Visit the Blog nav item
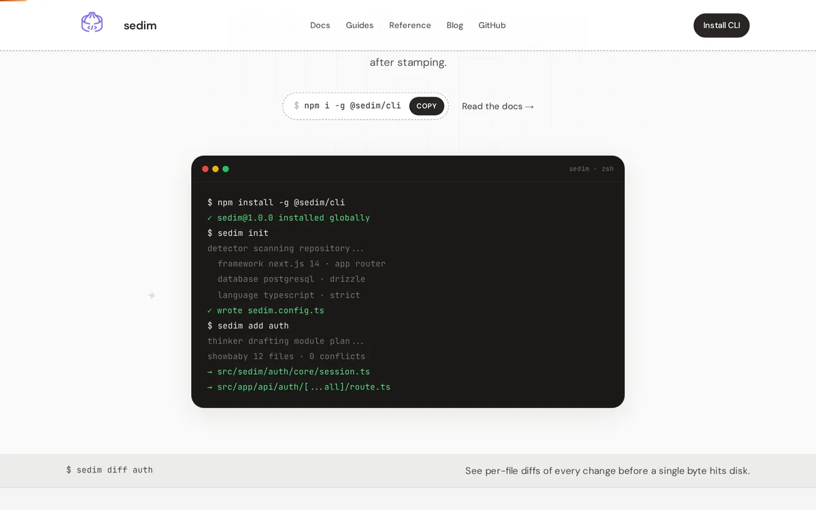 click(455, 25)
